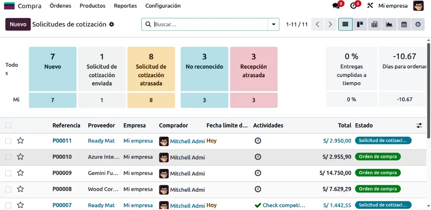Open the Configuración menu

[x=163, y=6]
